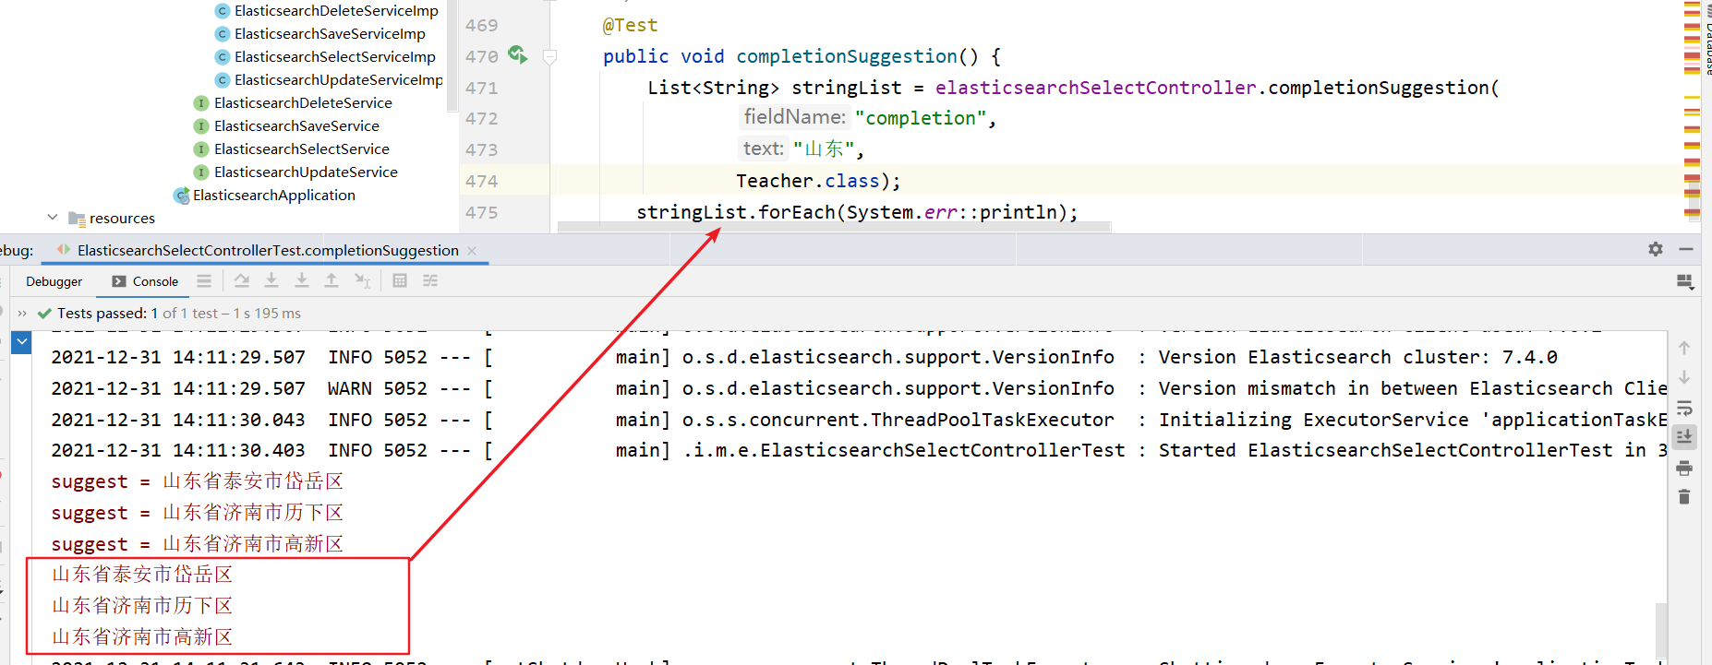
Task: Click the Database side panel tab
Action: [x=1707, y=42]
